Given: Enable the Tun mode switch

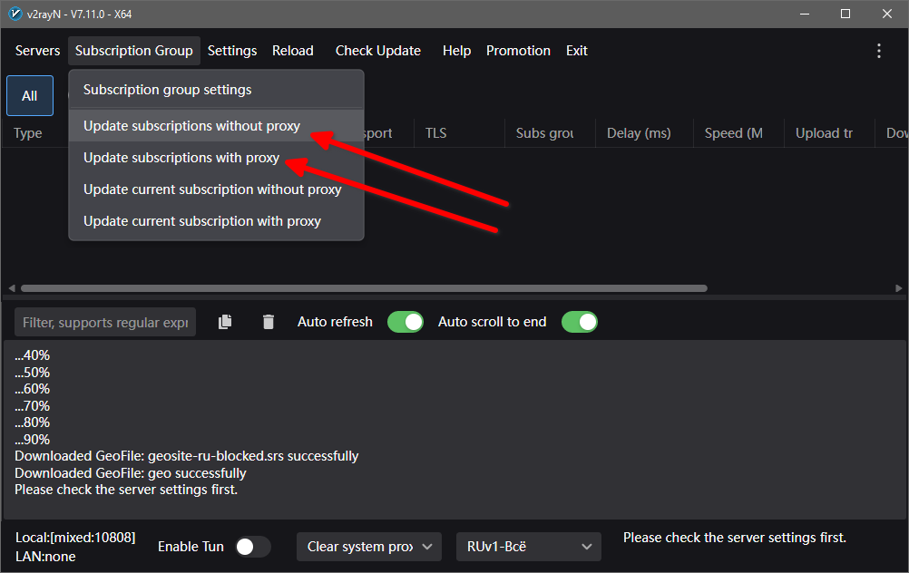Looking at the screenshot, I should pos(253,547).
